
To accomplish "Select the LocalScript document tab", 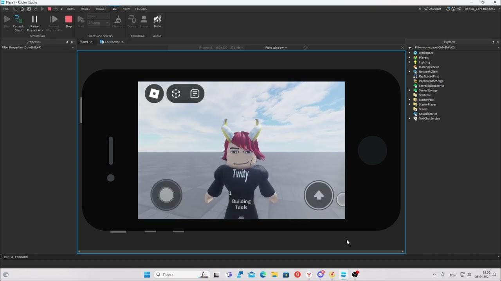I will tap(112, 42).
